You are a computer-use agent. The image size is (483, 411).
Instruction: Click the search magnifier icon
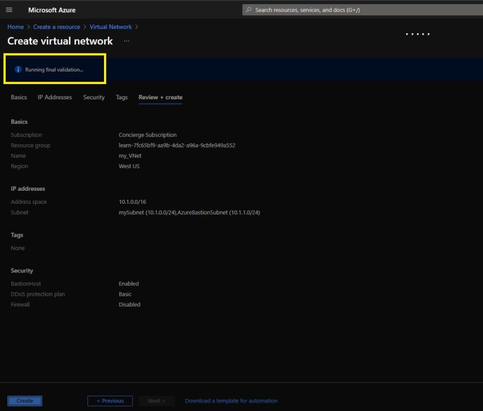click(x=248, y=10)
